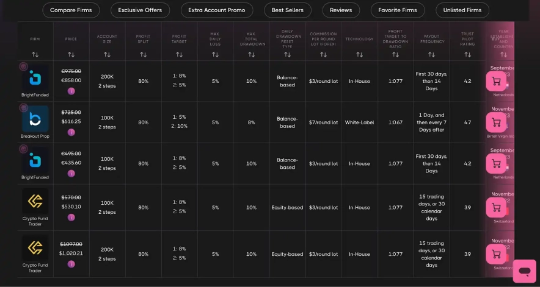Open the Exclusive Offers tab
Image resolution: width=540 pixels, height=287 pixels.
click(140, 10)
